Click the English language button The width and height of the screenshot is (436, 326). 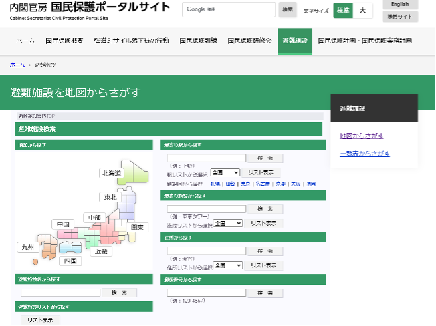click(400, 4)
